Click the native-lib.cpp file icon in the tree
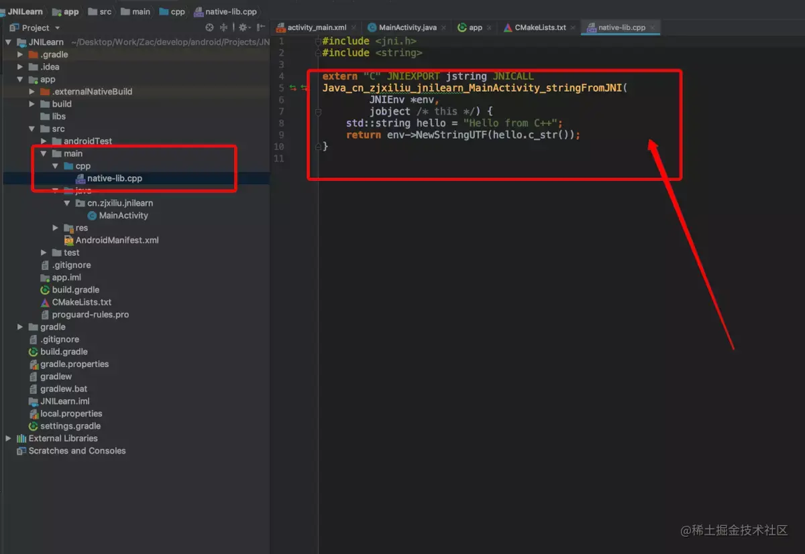 tap(80, 178)
